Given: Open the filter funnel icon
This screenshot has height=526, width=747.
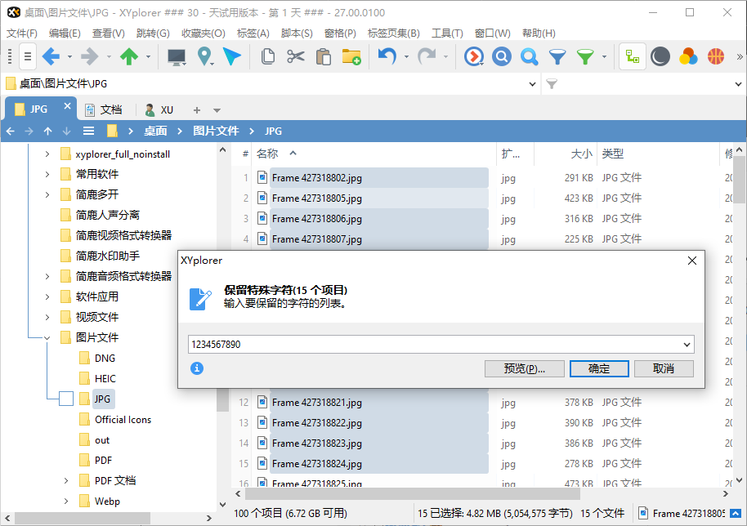Looking at the screenshot, I should (x=556, y=56).
